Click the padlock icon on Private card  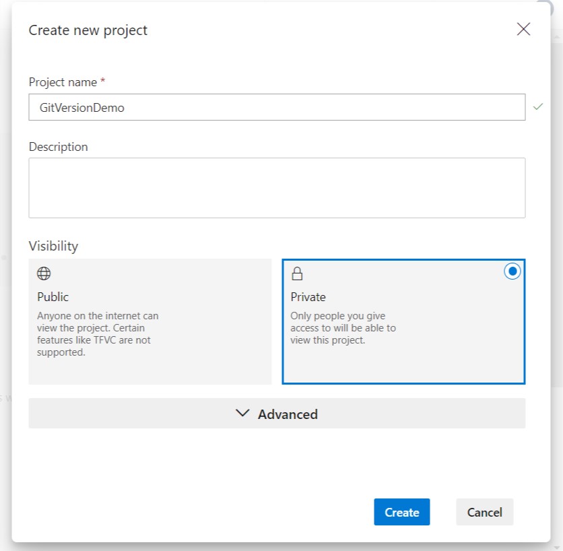tap(297, 273)
